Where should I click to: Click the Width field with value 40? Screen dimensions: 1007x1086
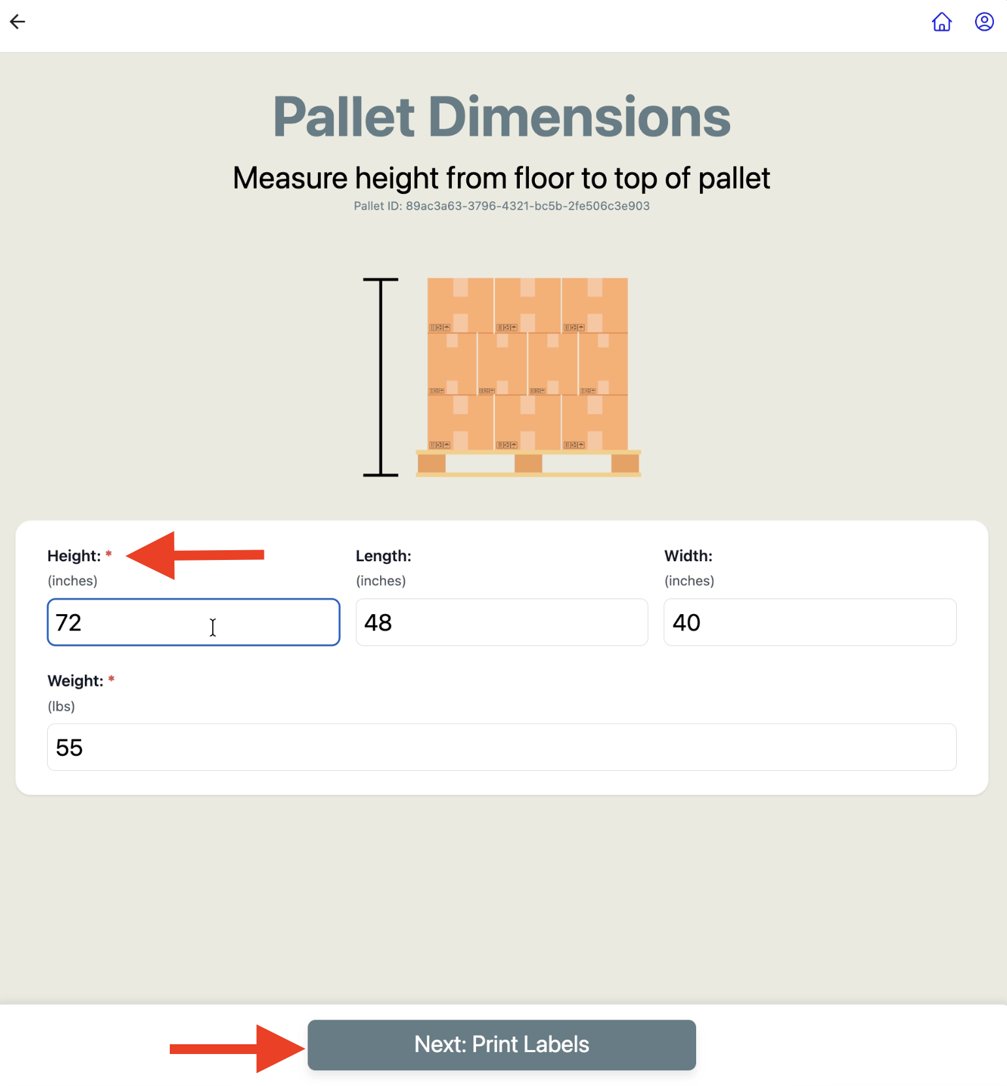(x=810, y=622)
